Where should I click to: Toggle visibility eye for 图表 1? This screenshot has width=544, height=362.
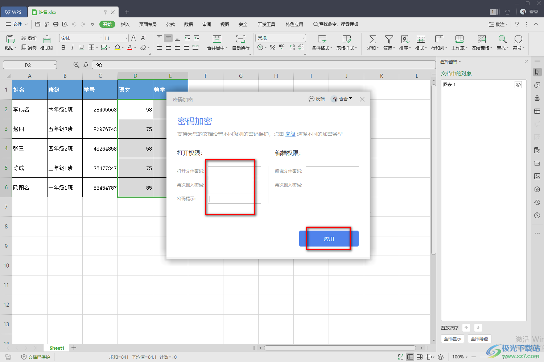(x=518, y=85)
